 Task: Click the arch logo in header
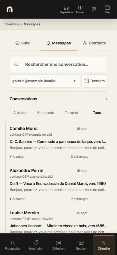[10, 9]
